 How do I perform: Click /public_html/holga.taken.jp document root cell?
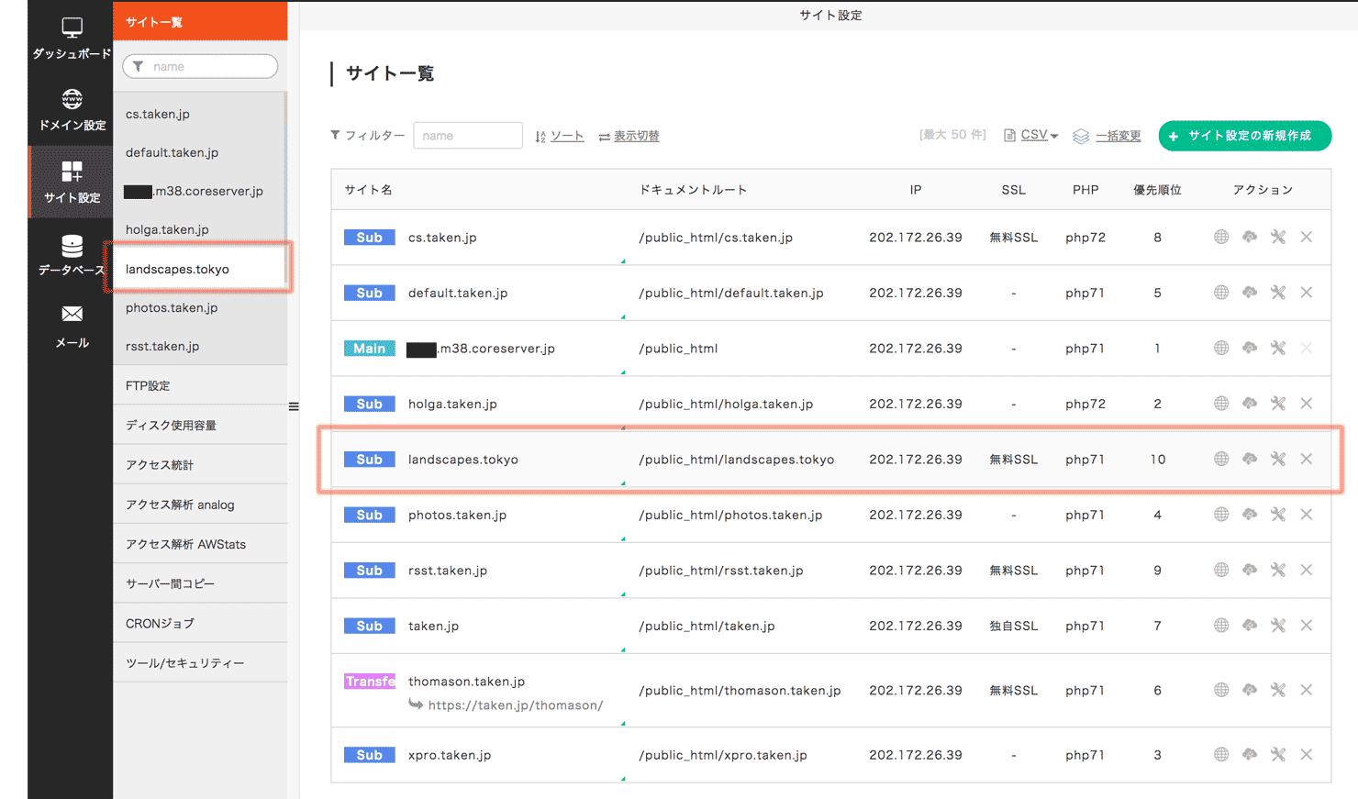[x=726, y=404]
